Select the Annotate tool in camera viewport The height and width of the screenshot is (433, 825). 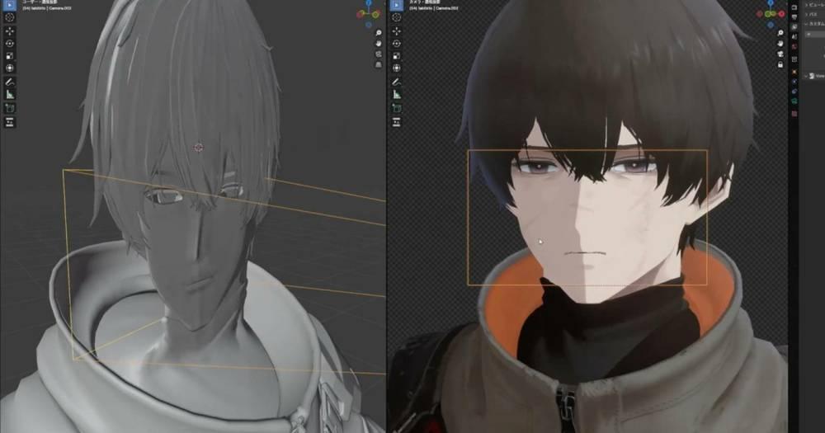pyautogui.click(x=396, y=82)
